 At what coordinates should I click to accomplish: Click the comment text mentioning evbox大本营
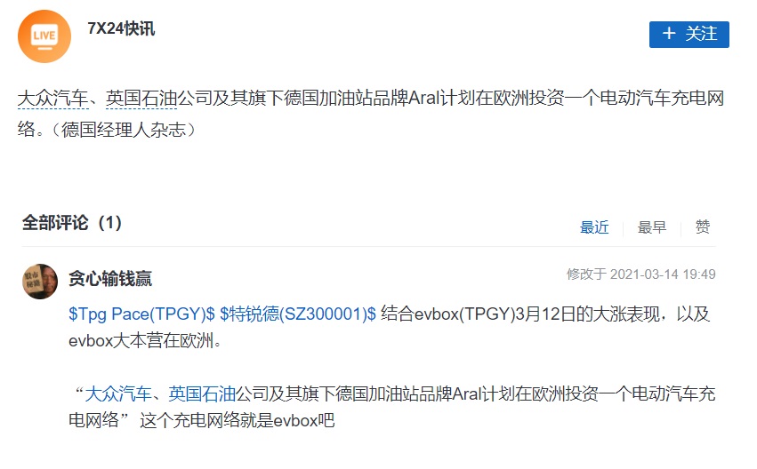pos(389,327)
